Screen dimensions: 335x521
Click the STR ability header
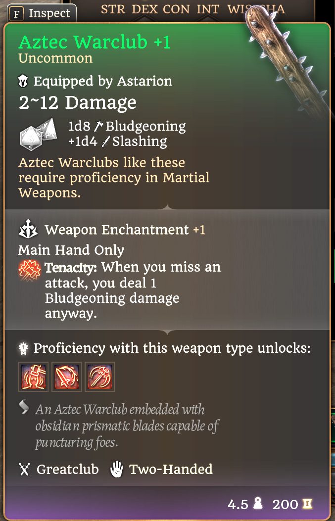pos(113,9)
